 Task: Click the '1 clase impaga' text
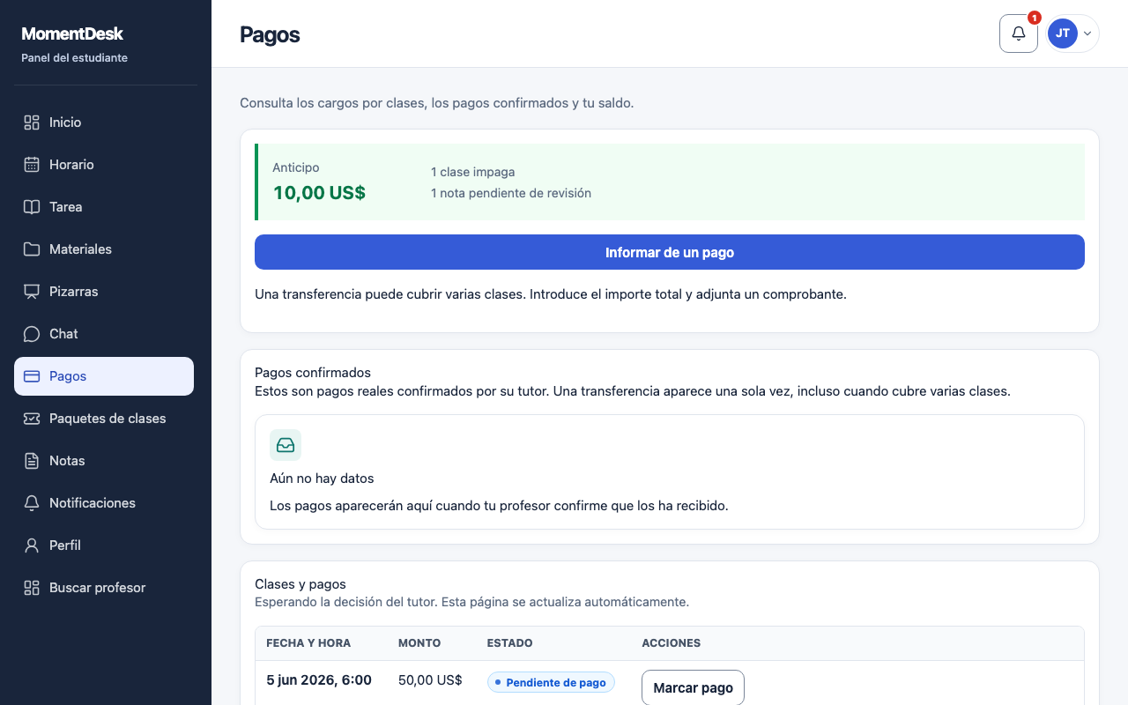pos(472,172)
